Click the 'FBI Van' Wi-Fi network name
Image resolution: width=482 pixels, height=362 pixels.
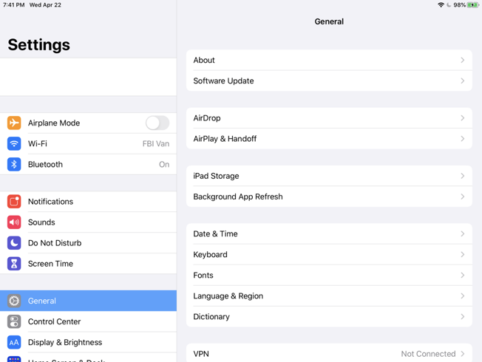(x=156, y=144)
